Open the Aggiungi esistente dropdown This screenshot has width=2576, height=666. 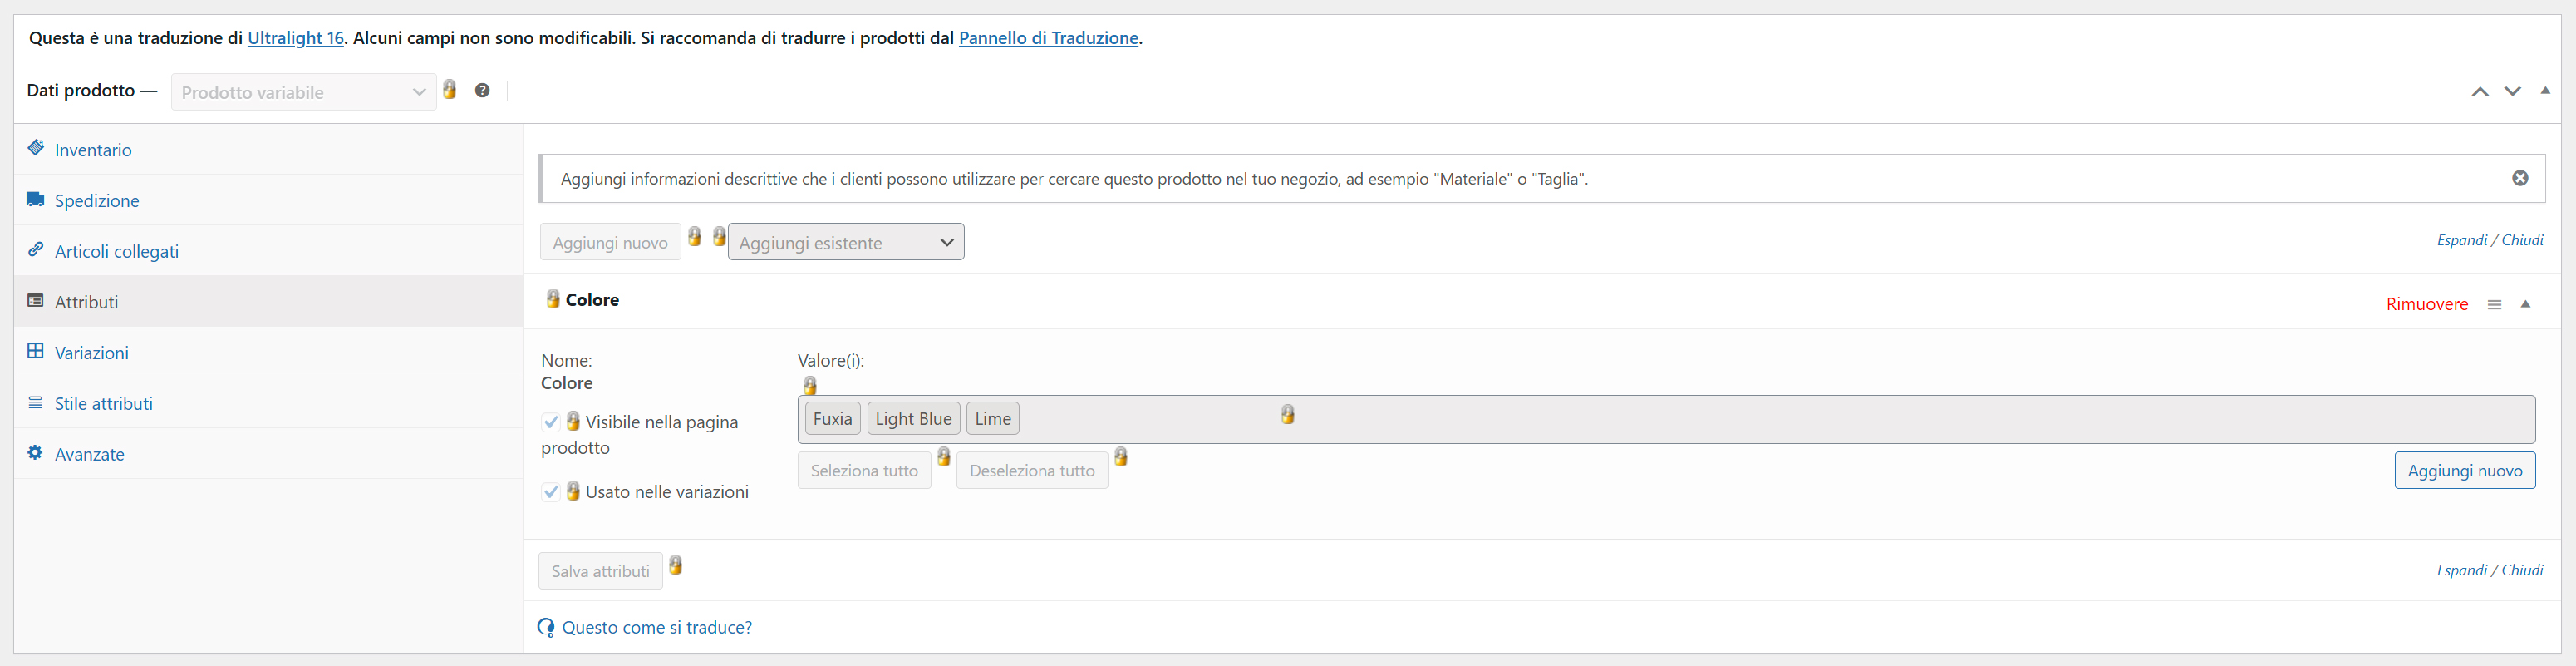pos(845,243)
